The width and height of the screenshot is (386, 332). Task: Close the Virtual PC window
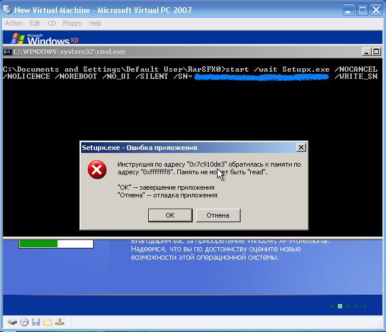coord(376,10)
